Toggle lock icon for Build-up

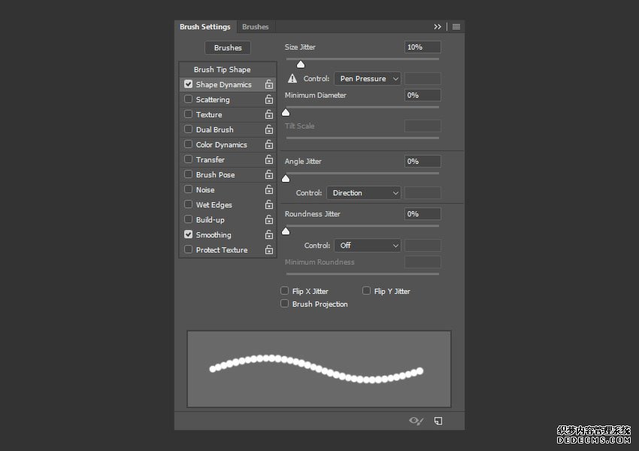click(x=269, y=220)
